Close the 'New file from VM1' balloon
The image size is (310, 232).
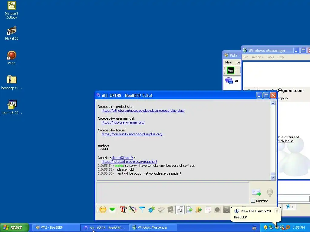(277, 211)
